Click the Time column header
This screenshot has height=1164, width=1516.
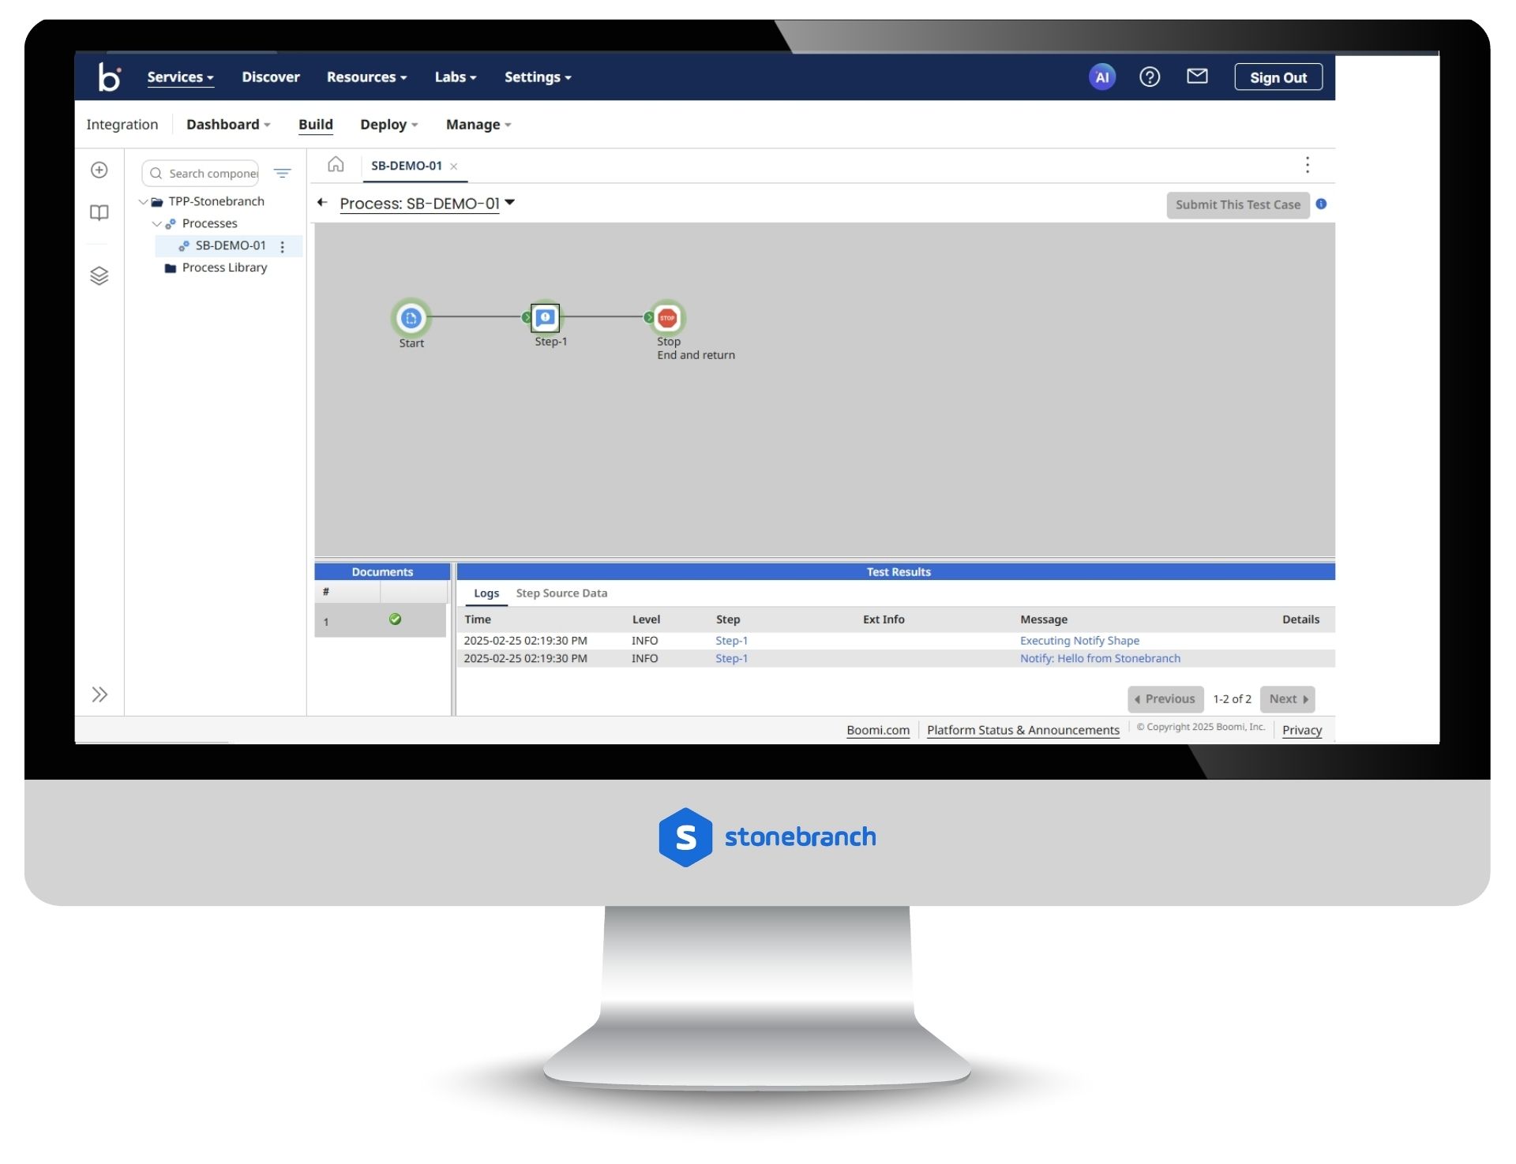pos(478,620)
